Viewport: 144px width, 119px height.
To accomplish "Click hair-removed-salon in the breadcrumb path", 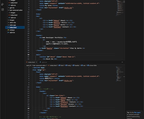I will point(39,65).
